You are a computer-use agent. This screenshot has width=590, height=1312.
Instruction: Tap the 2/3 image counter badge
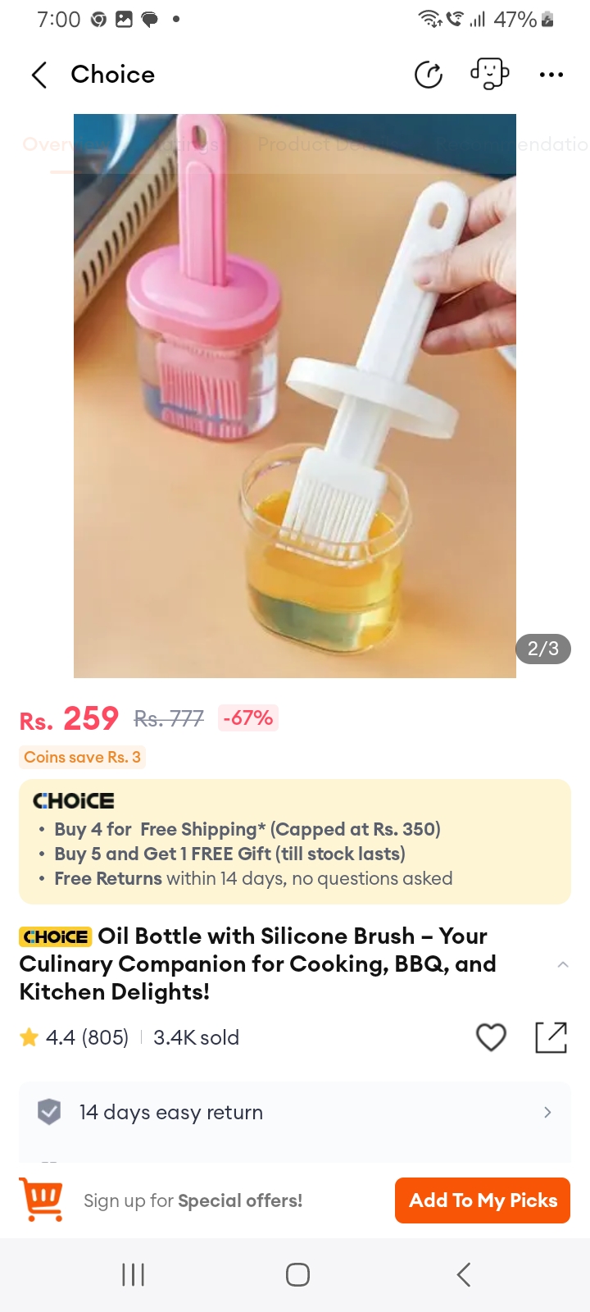coord(543,649)
